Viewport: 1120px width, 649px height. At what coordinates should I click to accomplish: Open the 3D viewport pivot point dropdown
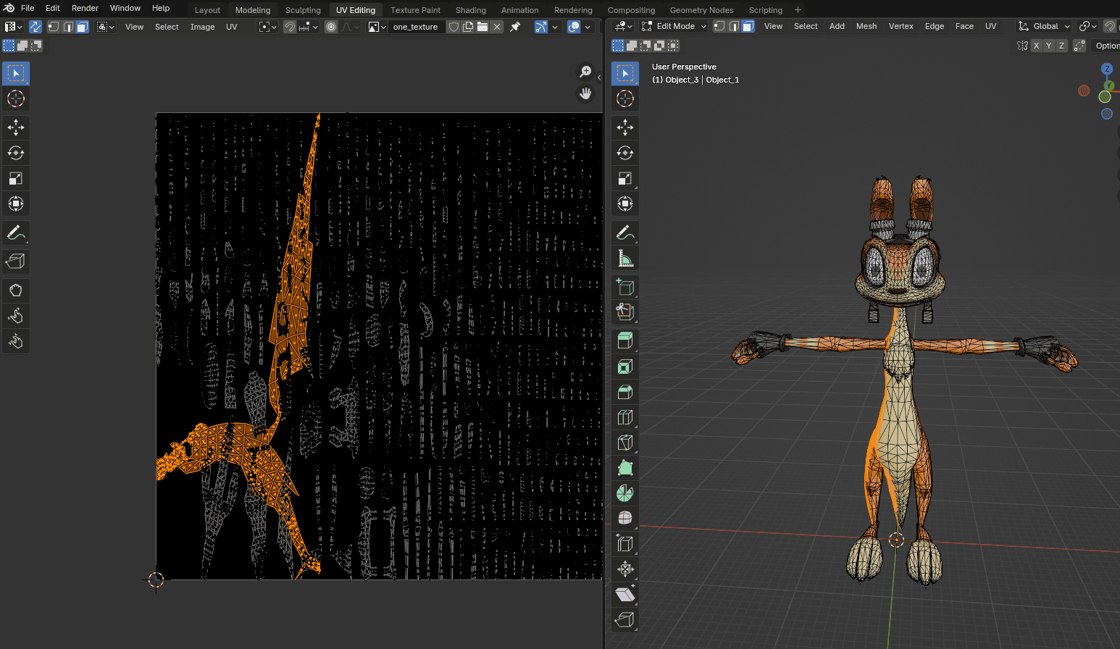[x=1087, y=26]
